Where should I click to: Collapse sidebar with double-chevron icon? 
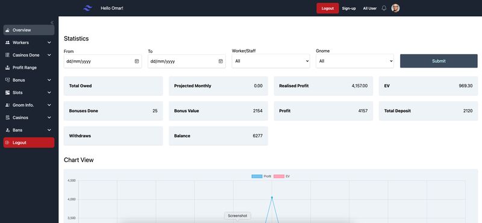point(52,22)
